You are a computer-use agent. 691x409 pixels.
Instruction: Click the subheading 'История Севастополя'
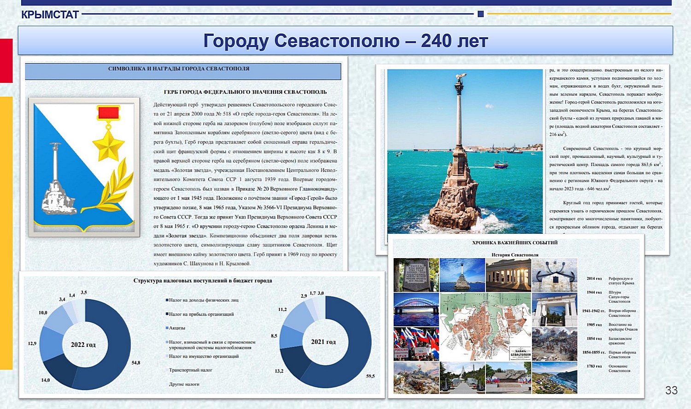[515, 255]
